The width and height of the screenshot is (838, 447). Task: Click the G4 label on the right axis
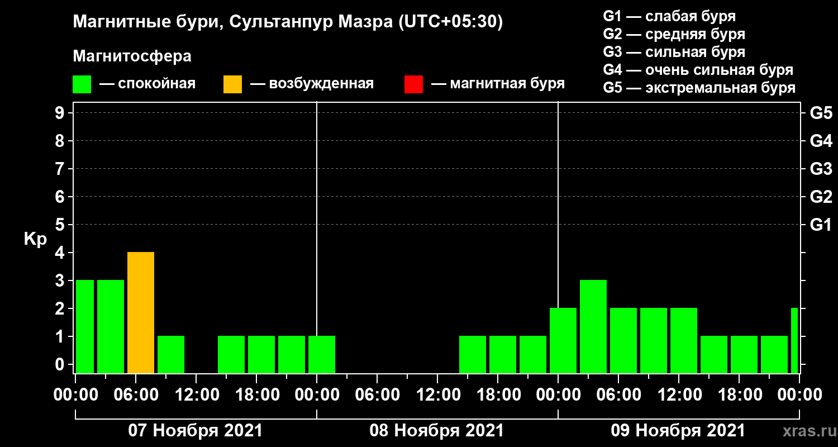tap(821, 141)
